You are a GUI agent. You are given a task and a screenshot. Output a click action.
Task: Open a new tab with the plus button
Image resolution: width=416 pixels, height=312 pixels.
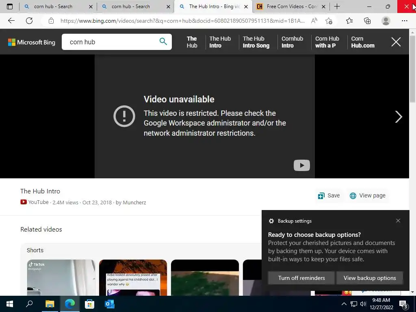pyautogui.click(x=337, y=6)
